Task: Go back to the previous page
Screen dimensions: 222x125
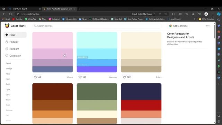Action: [x=4, y=14]
